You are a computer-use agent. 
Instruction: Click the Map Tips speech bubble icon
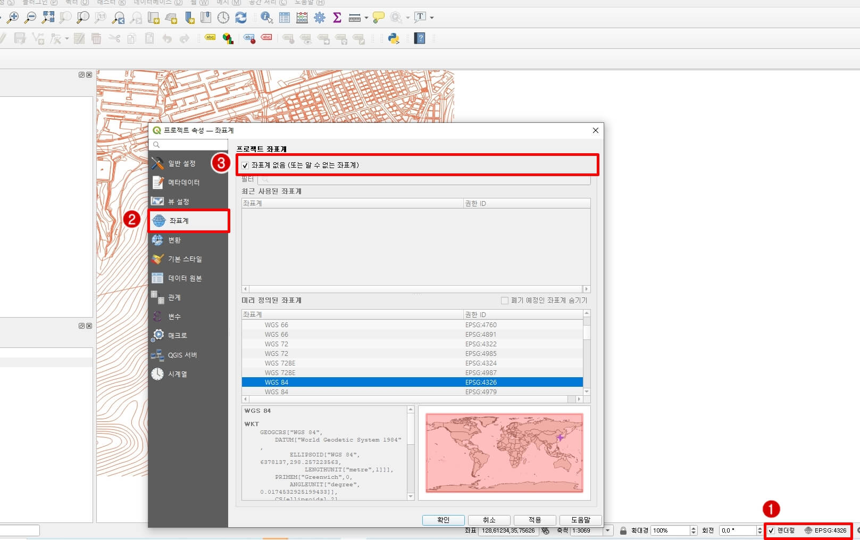click(379, 18)
